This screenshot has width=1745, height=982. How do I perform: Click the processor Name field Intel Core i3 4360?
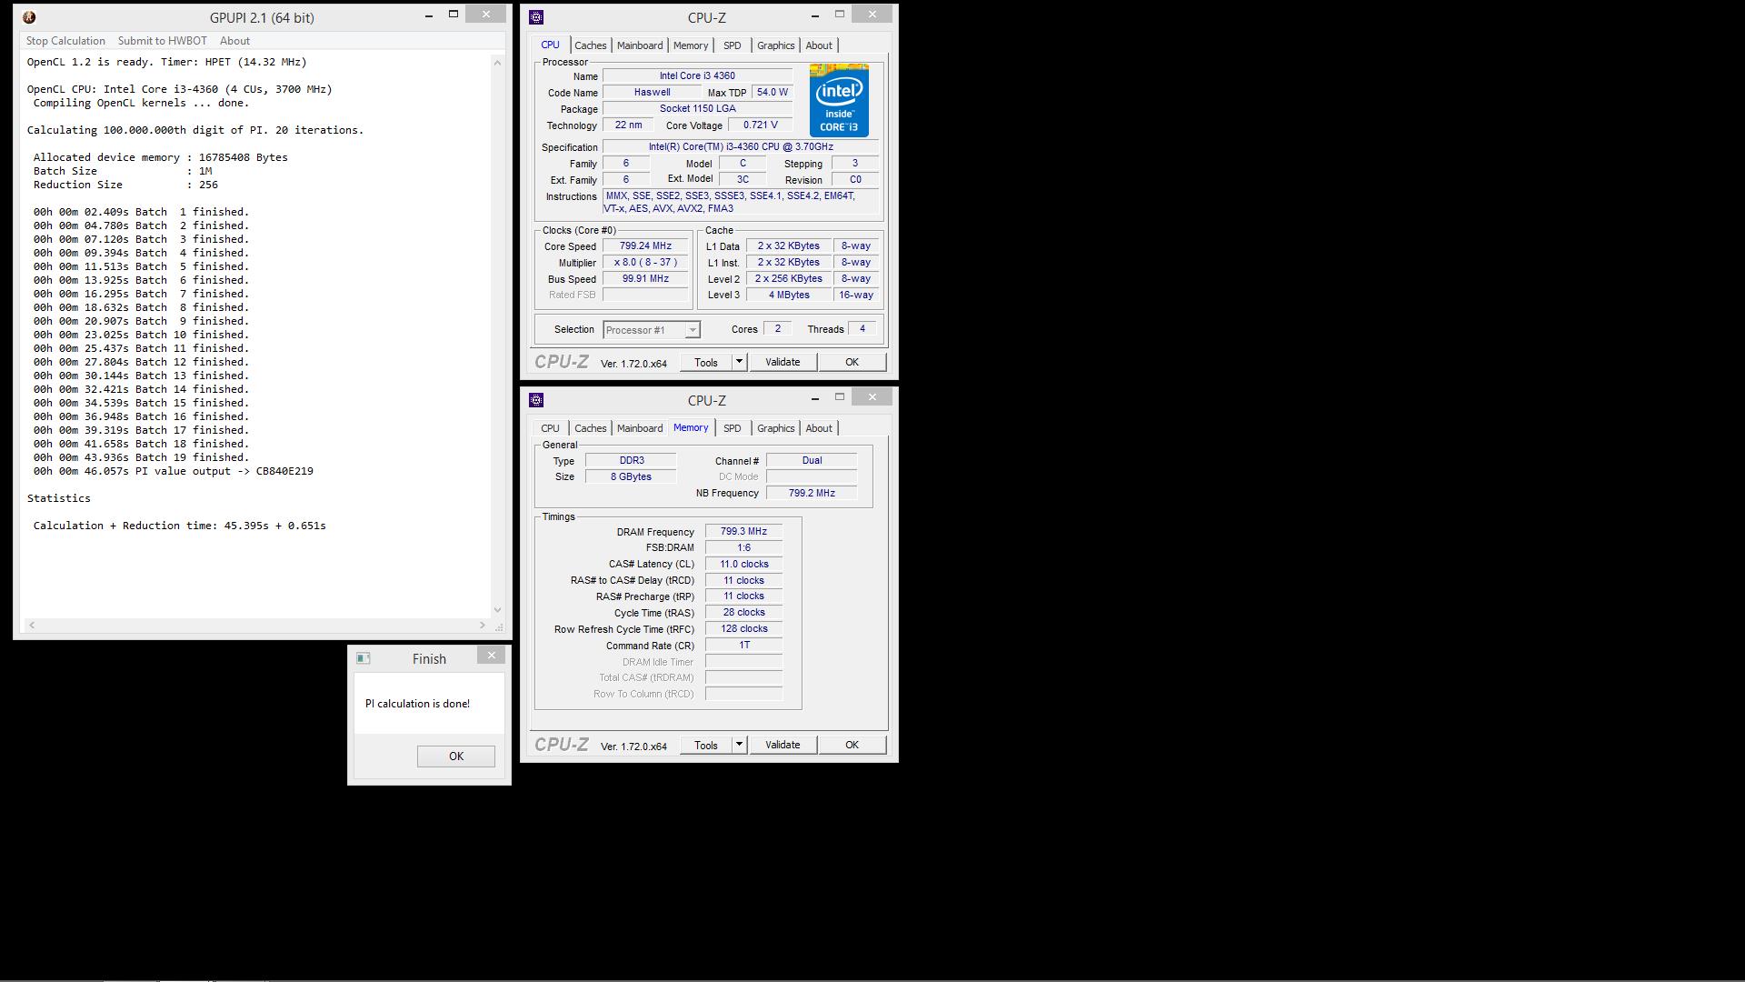point(697,76)
